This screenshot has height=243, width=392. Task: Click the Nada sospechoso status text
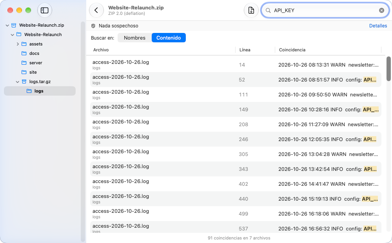pyautogui.click(x=118, y=26)
